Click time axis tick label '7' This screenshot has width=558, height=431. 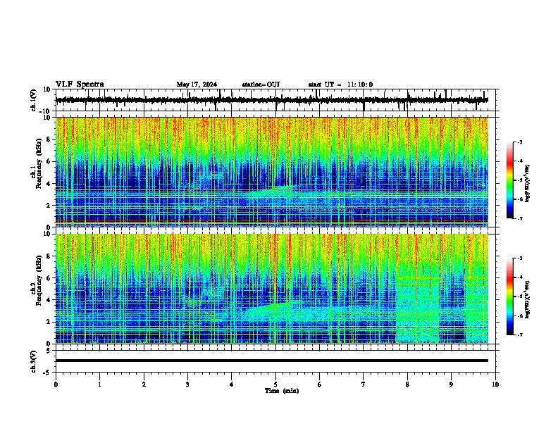pyautogui.click(x=364, y=385)
